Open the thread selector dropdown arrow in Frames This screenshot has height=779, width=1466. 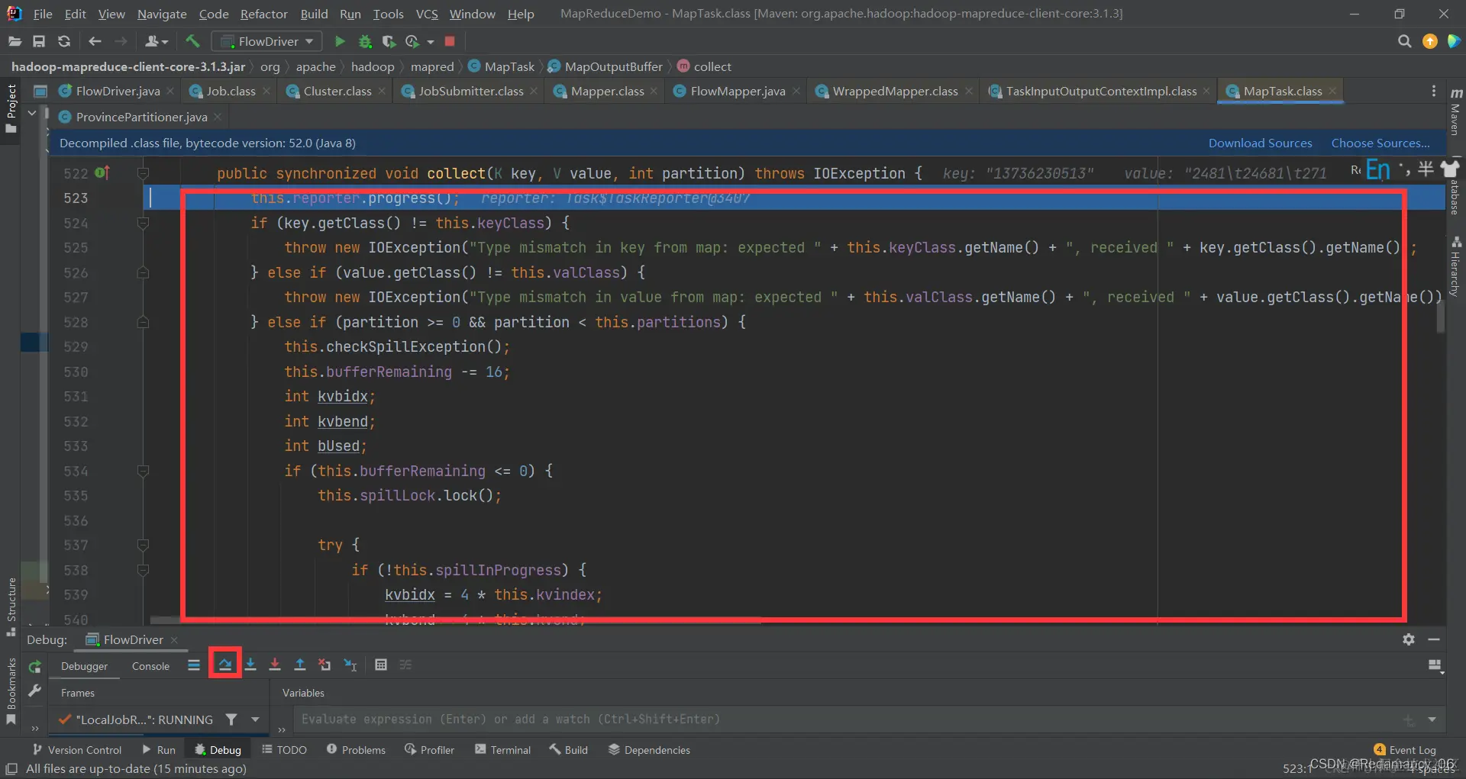point(255,719)
